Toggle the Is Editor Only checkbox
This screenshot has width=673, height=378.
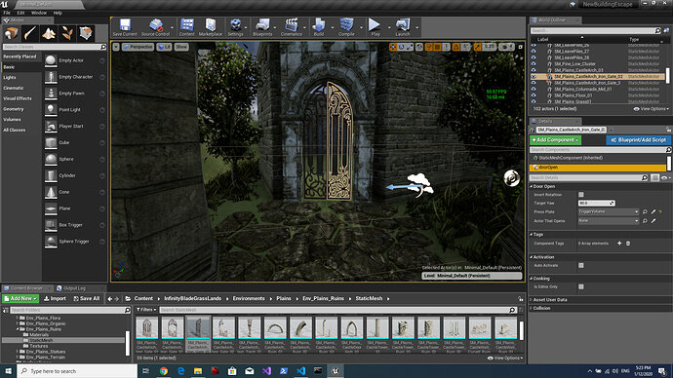tap(581, 286)
